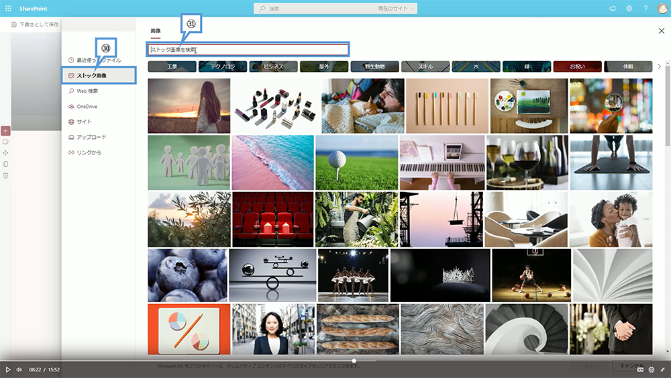Open the megaphone notifications icon
The height and width of the screenshot is (378, 671).
point(613,8)
